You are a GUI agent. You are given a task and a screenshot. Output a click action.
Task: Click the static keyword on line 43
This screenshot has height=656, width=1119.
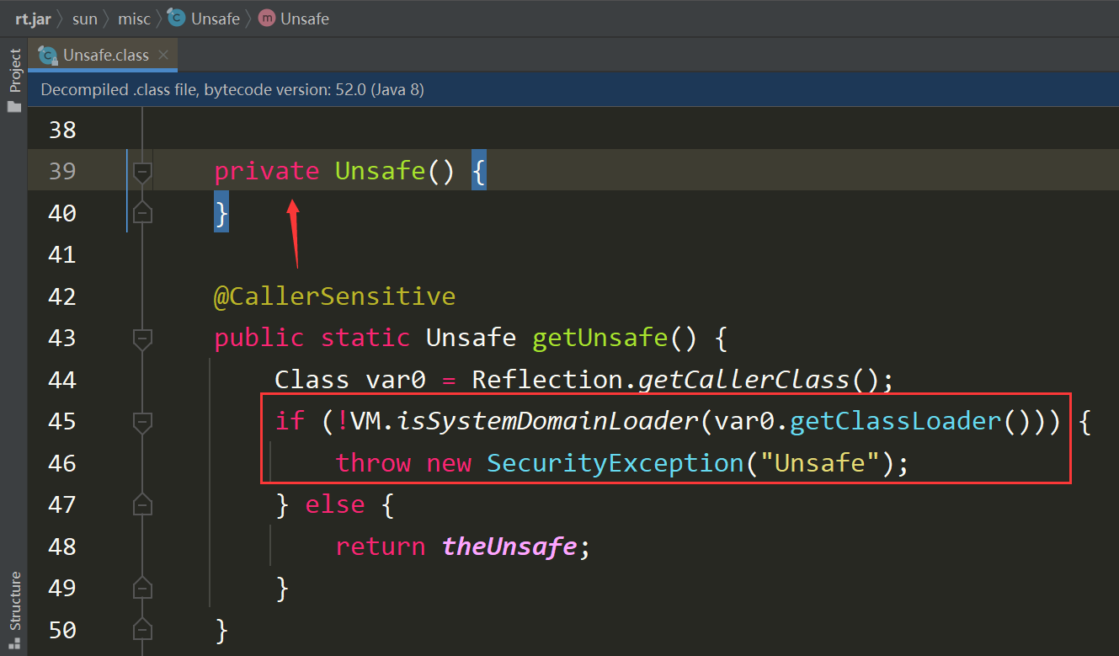[x=365, y=338]
